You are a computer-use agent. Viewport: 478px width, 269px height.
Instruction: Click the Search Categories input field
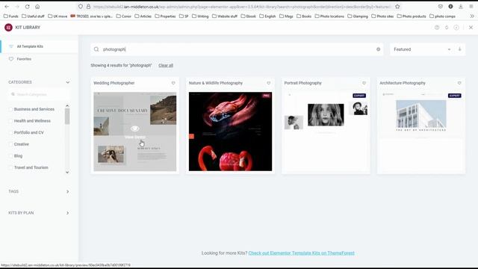[x=39, y=95]
